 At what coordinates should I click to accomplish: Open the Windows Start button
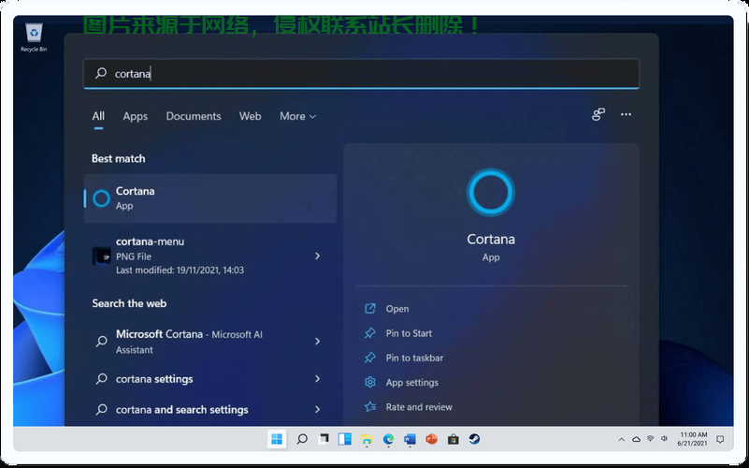pos(277,439)
